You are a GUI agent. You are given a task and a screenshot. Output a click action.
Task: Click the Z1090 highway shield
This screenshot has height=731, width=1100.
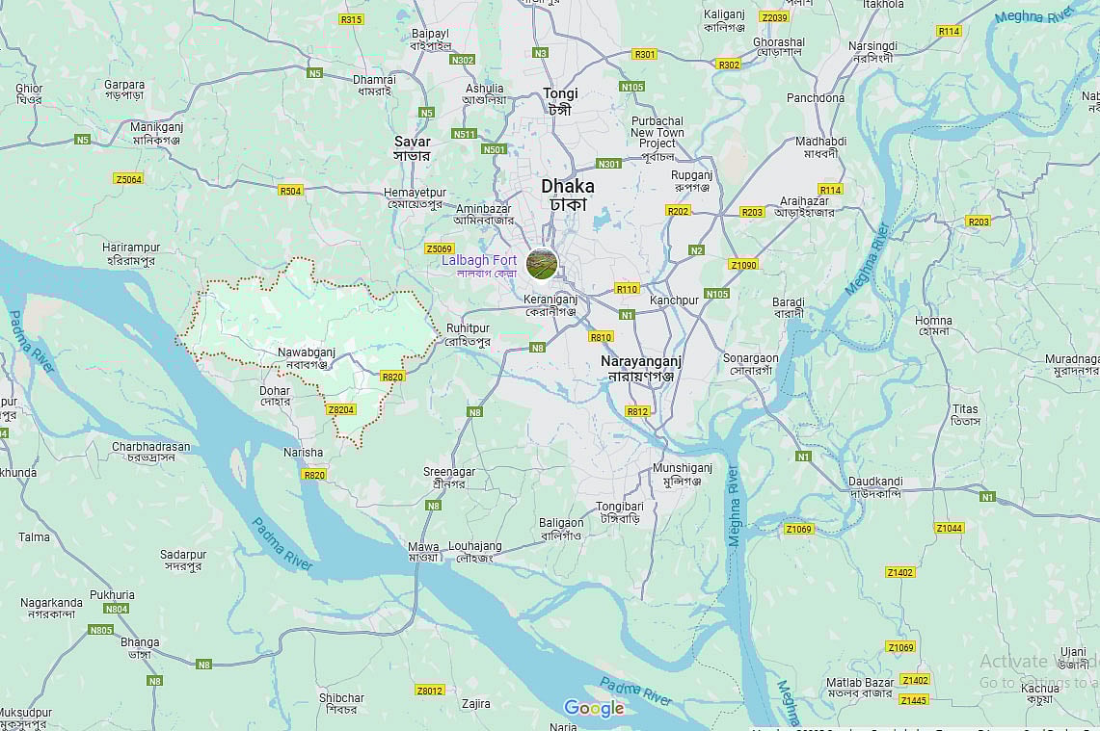[x=743, y=264]
